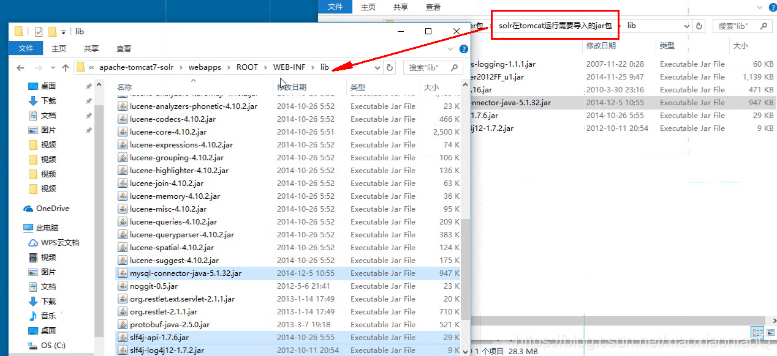The image size is (777, 356).
Task: Open address bar history dropdown in front window
Action: click(377, 67)
